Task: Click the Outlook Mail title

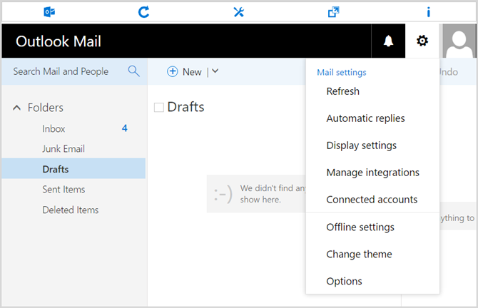Action: click(59, 41)
